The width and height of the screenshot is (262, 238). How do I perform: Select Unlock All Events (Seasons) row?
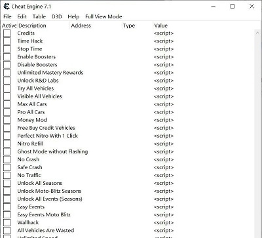point(50,199)
